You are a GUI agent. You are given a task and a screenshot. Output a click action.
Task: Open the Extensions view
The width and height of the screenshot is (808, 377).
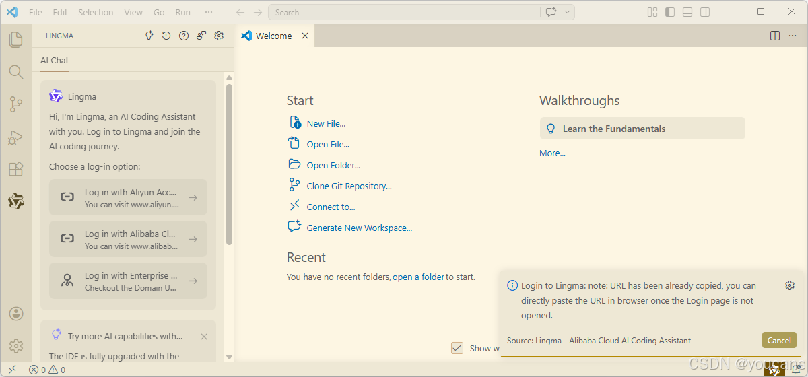tap(16, 169)
